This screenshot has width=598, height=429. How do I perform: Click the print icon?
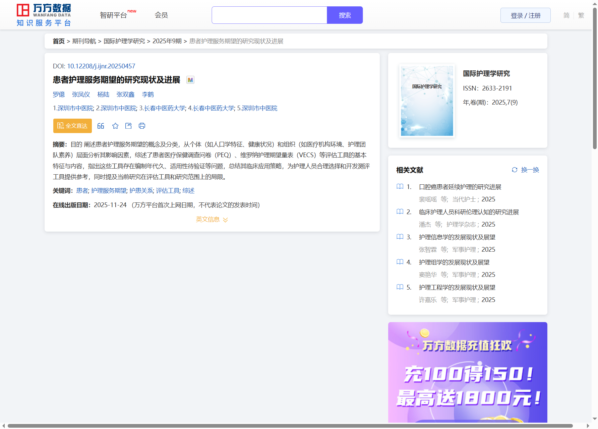point(142,126)
